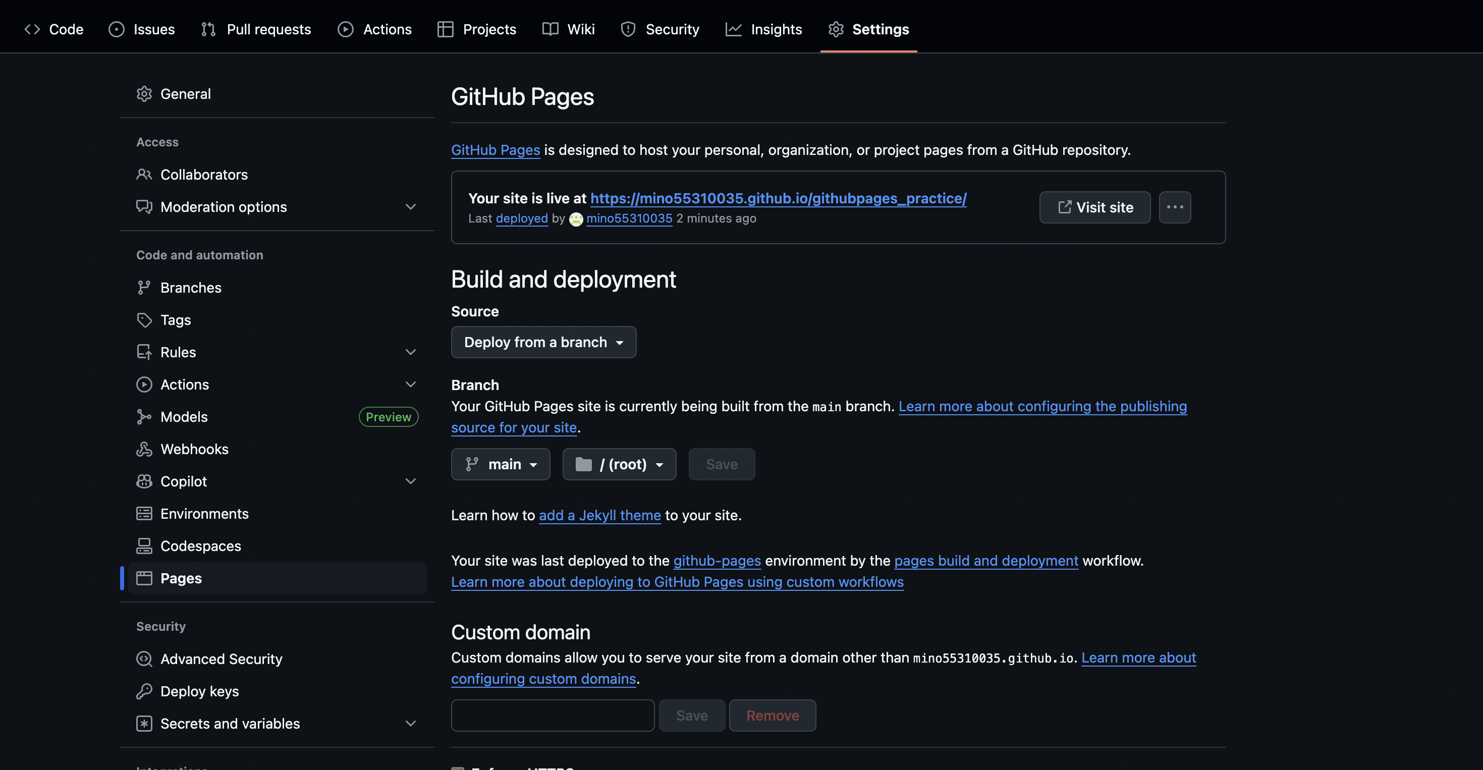Open the kebab menu beside Visit site
The width and height of the screenshot is (1483, 770).
pos(1175,207)
